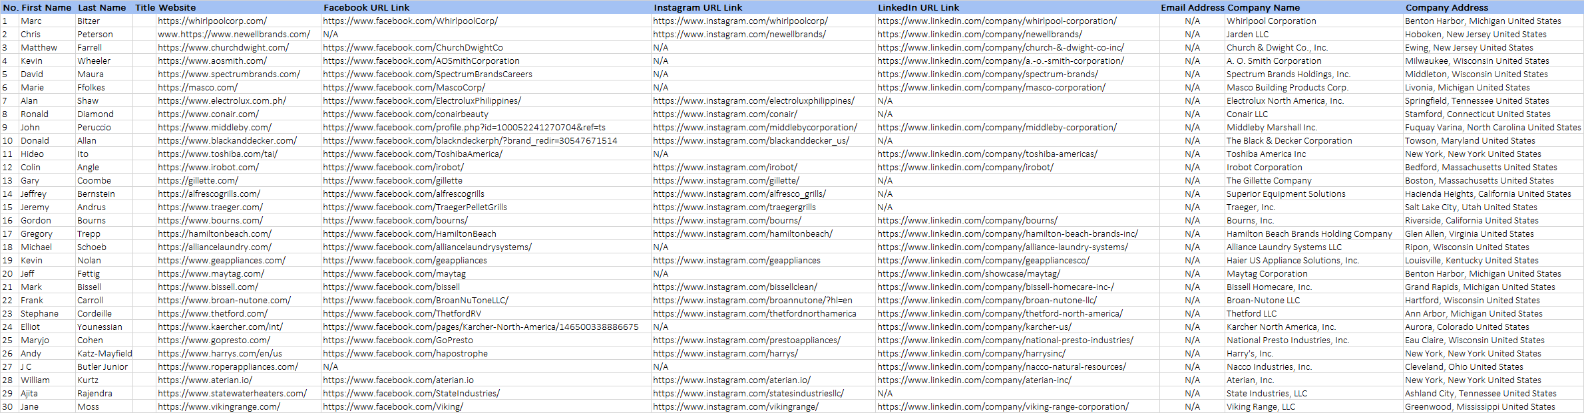Open the Instagram thetfordnorthamerica link

point(755,313)
